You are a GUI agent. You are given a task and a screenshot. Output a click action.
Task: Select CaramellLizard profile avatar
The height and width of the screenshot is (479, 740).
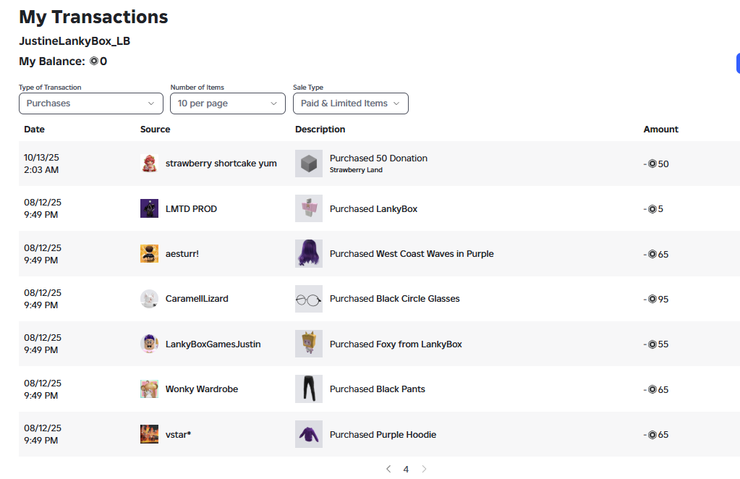pyautogui.click(x=149, y=299)
